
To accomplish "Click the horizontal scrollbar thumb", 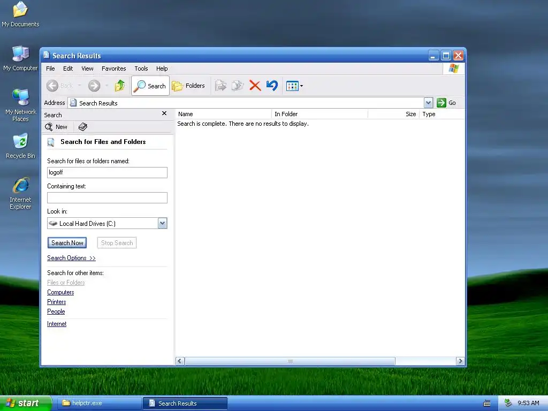I will click(x=290, y=361).
